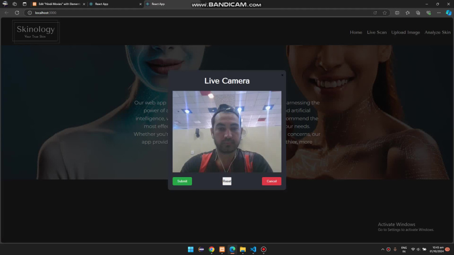This screenshot has width=454, height=255.
Task: Close the first React App tab
Action: pyautogui.click(x=140, y=4)
